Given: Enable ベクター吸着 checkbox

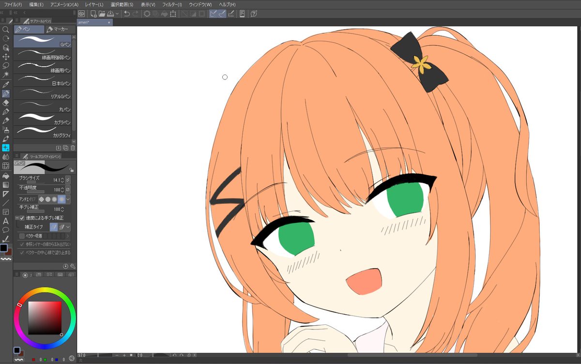Looking at the screenshot, I should click(22, 236).
